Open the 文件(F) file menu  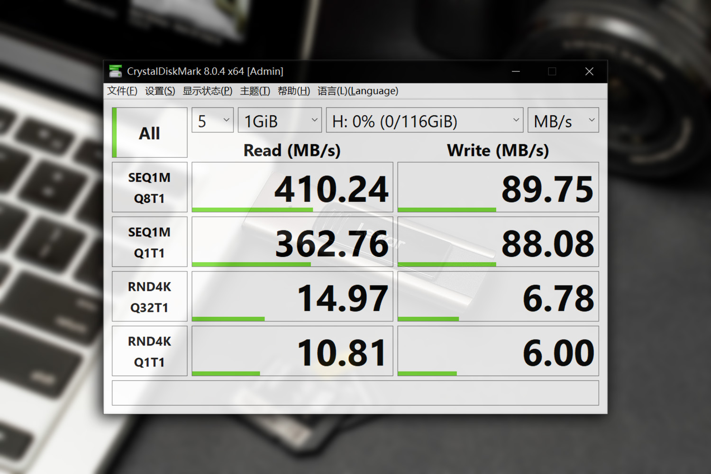[x=121, y=91]
